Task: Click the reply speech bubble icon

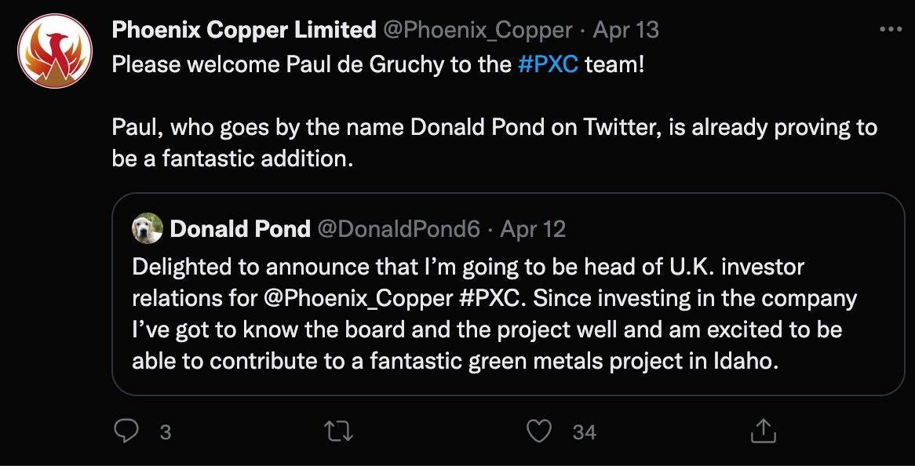Action: [126, 431]
